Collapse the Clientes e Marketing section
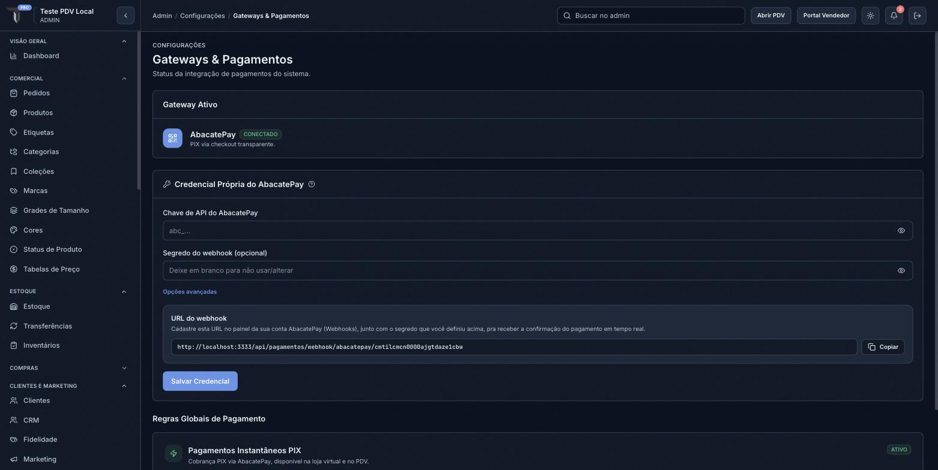 pos(124,386)
